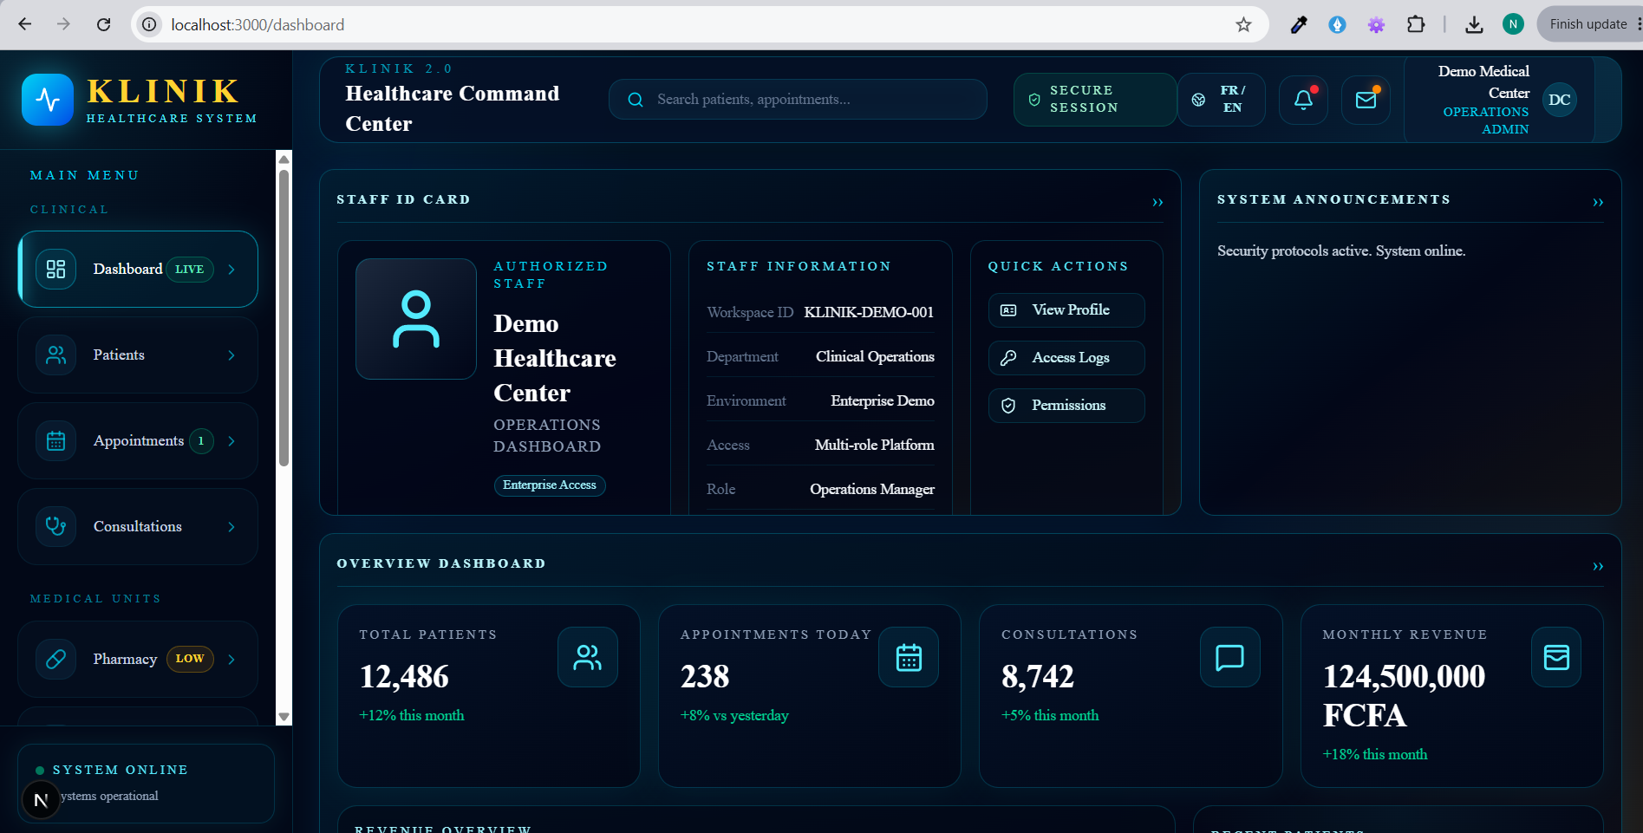Click the site info icon in address bar
This screenshot has height=833, width=1643.
pyautogui.click(x=149, y=24)
